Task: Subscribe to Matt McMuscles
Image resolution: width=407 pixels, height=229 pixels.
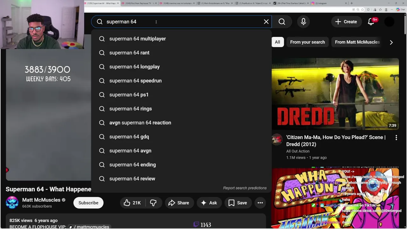Action: point(88,203)
